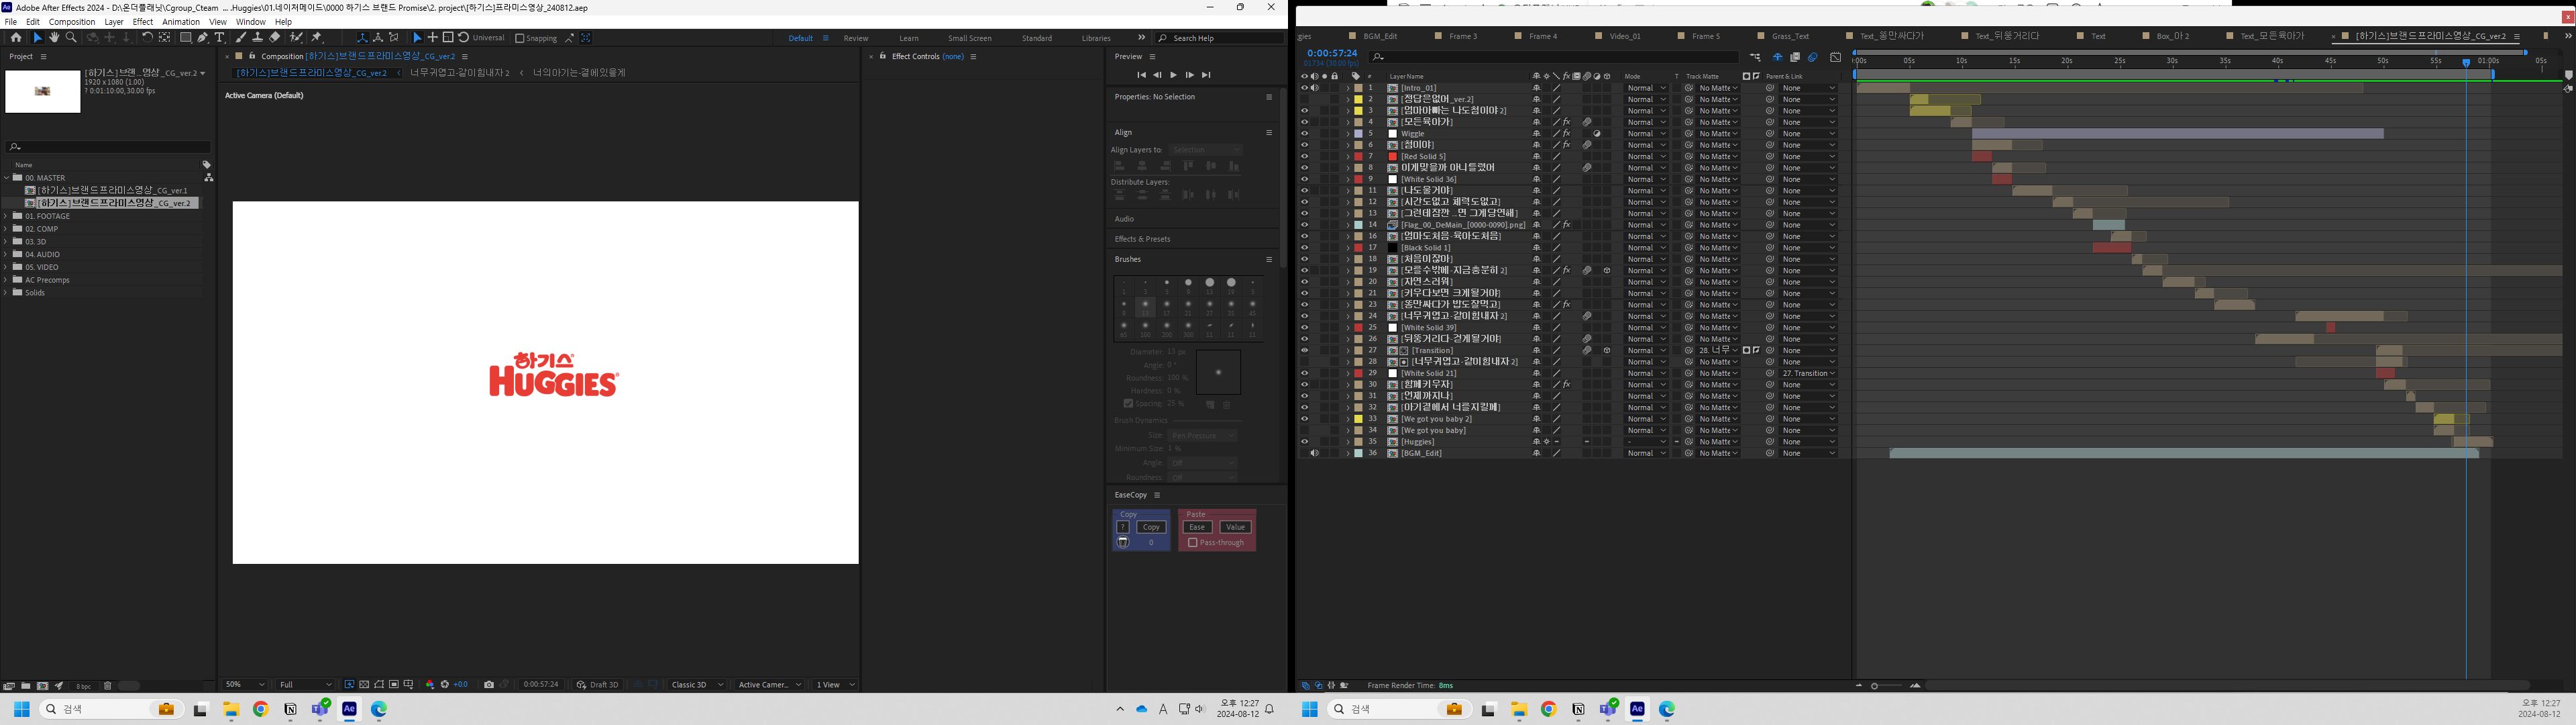2576x725 pixels.
Task: Select the Puppet Pin tool
Action: [318, 37]
